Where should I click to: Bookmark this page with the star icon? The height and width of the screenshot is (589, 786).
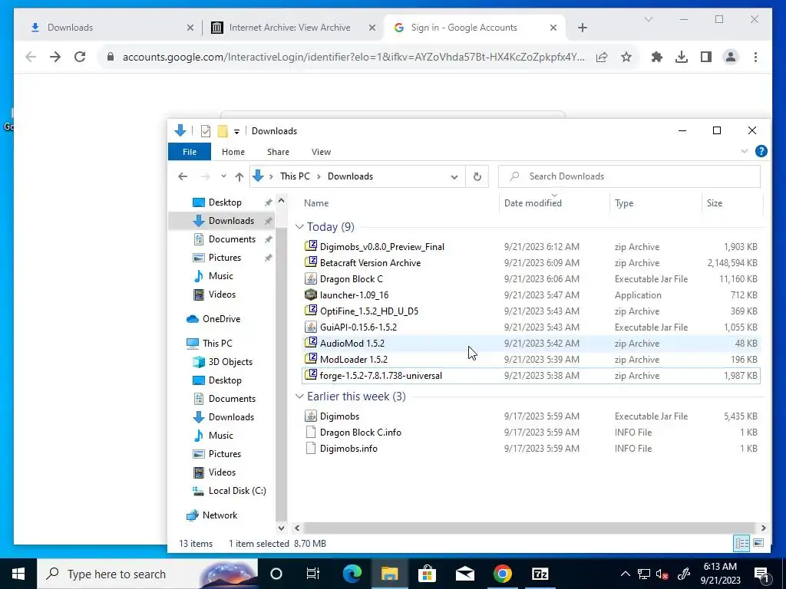(626, 57)
